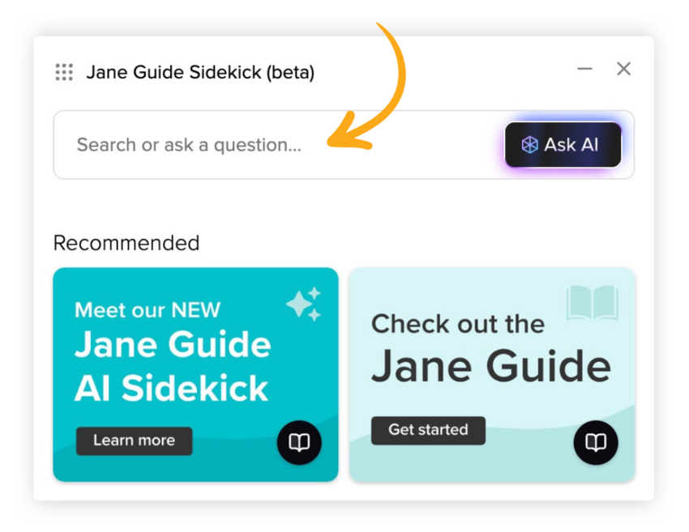
Task: Click the Learn more button
Action: pyautogui.click(x=134, y=440)
